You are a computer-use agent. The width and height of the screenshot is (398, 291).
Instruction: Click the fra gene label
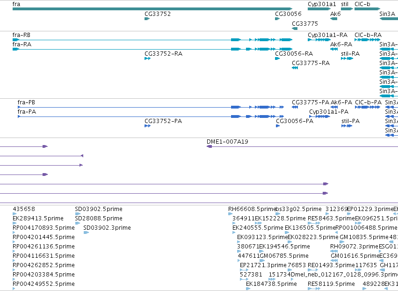click(x=16, y=4)
